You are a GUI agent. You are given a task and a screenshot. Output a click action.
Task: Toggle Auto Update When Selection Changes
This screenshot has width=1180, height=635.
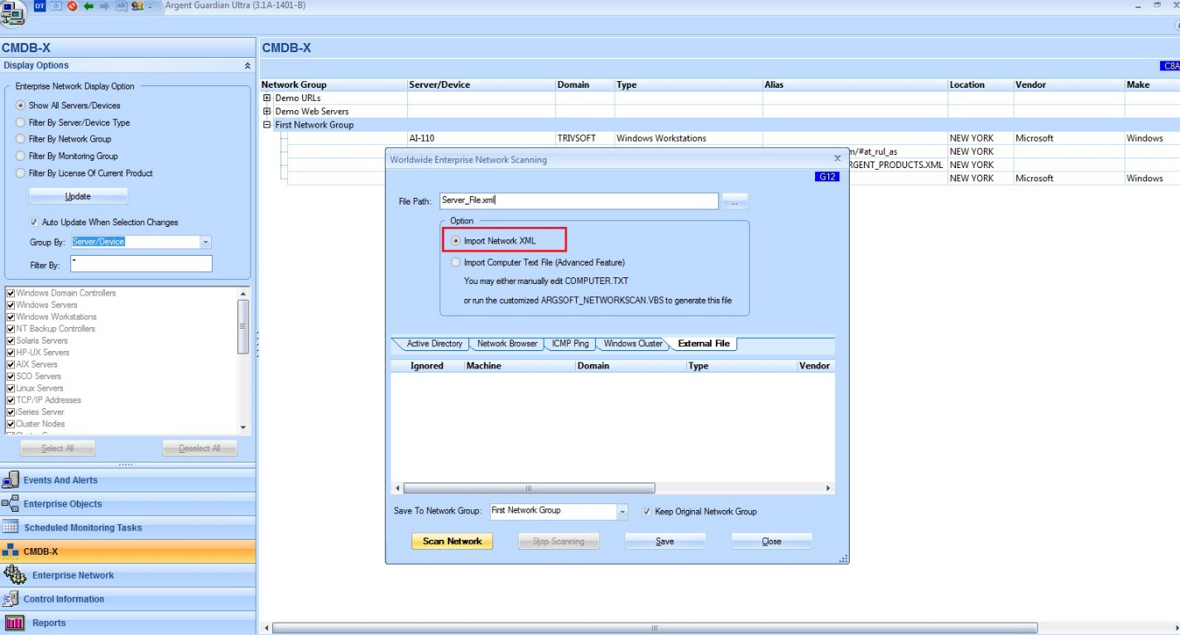[x=34, y=223]
